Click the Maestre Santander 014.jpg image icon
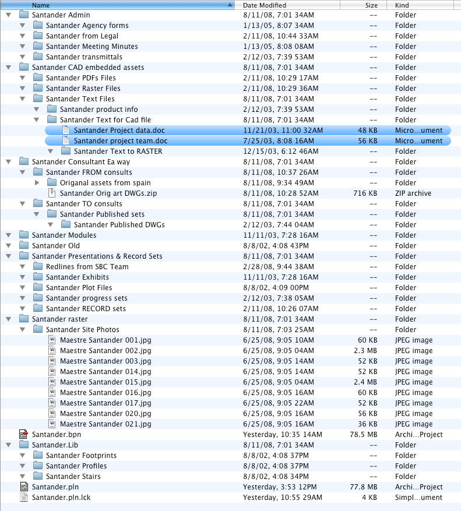 coord(52,371)
